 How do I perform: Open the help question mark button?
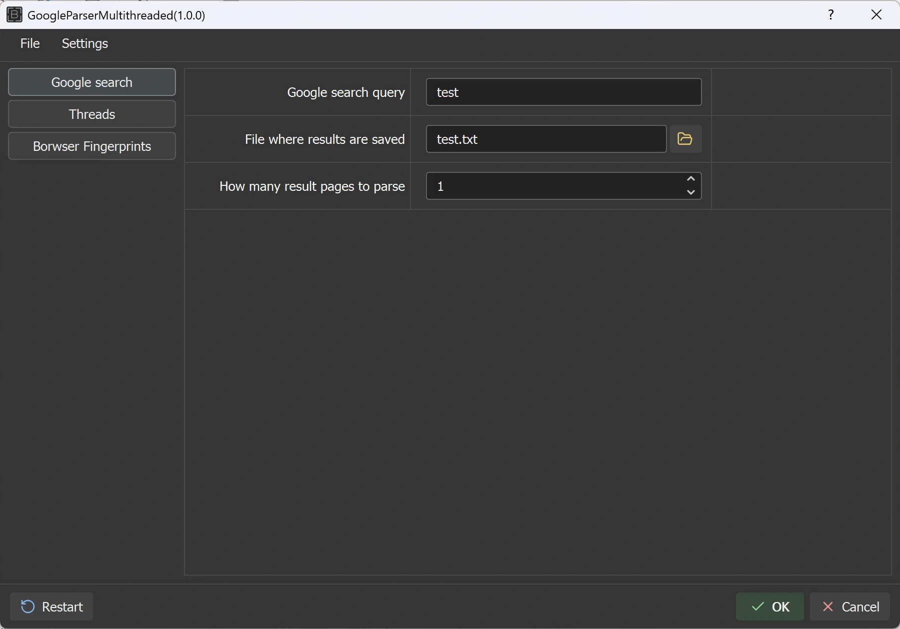coord(831,14)
